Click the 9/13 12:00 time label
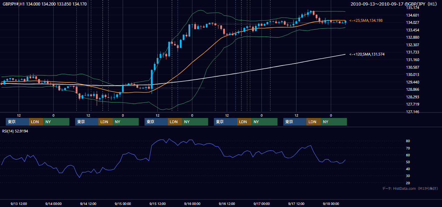 (19, 204)
